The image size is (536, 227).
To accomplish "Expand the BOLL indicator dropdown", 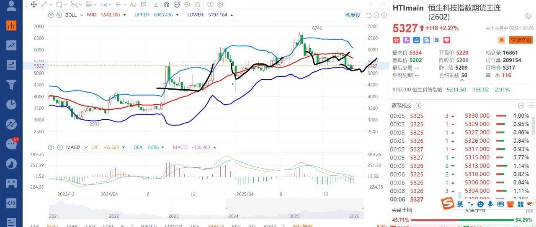I will click(x=82, y=15).
